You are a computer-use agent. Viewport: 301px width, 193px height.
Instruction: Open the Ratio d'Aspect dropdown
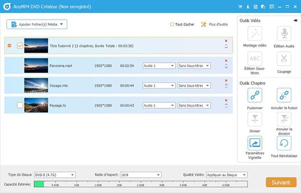point(140,175)
